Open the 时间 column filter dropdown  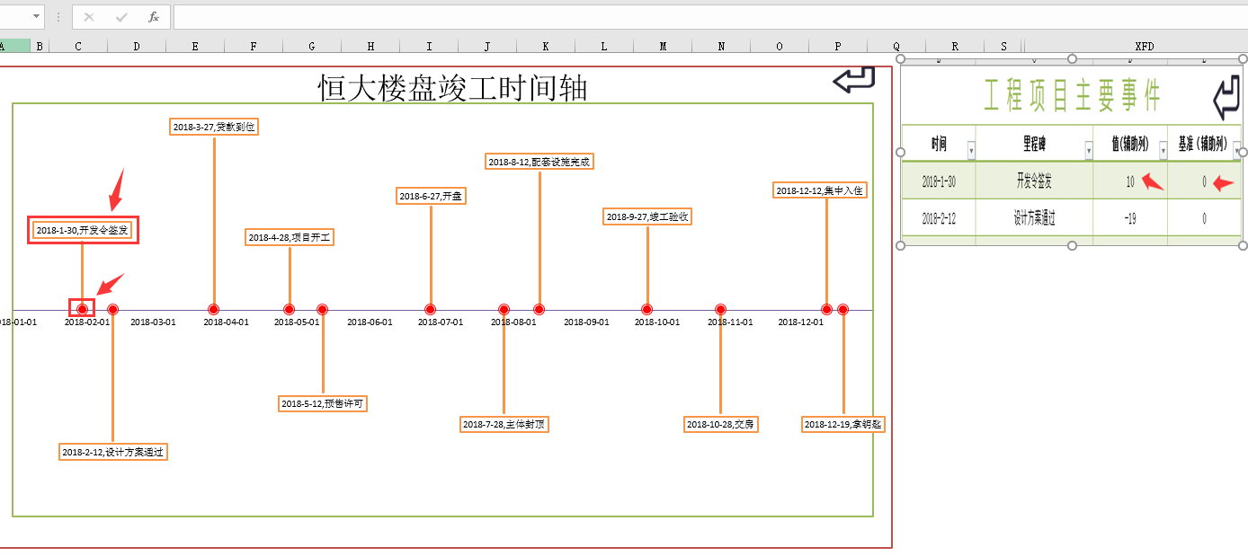pyautogui.click(x=970, y=150)
